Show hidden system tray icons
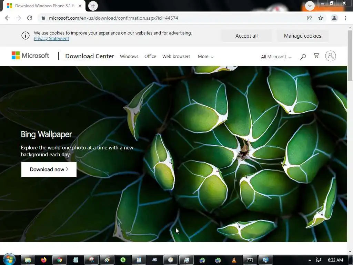 310,260
